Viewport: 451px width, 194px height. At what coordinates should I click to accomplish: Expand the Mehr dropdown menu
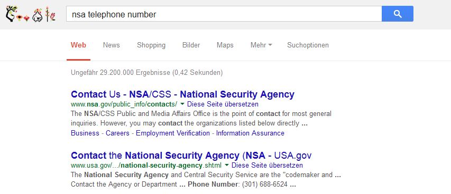click(x=261, y=45)
